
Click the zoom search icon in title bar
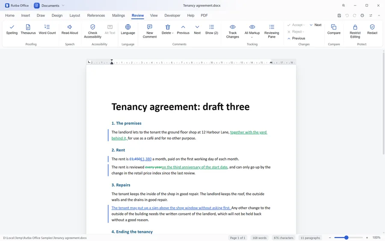[x=344, y=6]
